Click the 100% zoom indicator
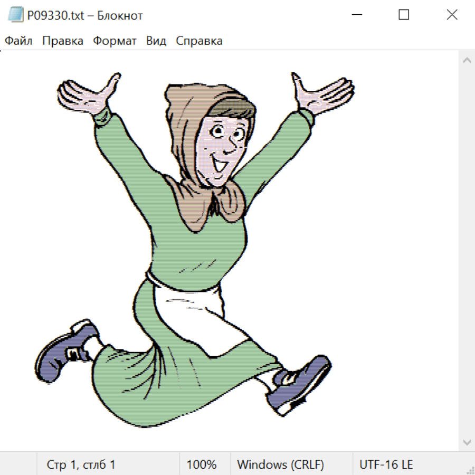475x475 pixels. tap(202, 464)
